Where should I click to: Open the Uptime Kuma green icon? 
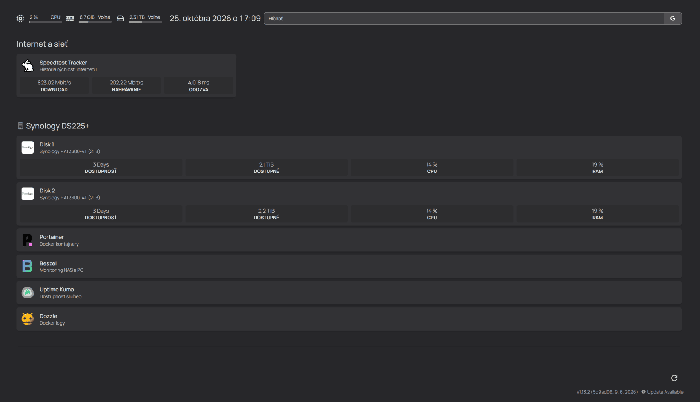click(x=28, y=292)
